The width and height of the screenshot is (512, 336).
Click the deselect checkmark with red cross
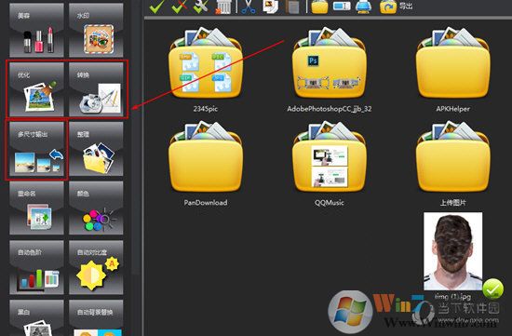tap(179, 7)
